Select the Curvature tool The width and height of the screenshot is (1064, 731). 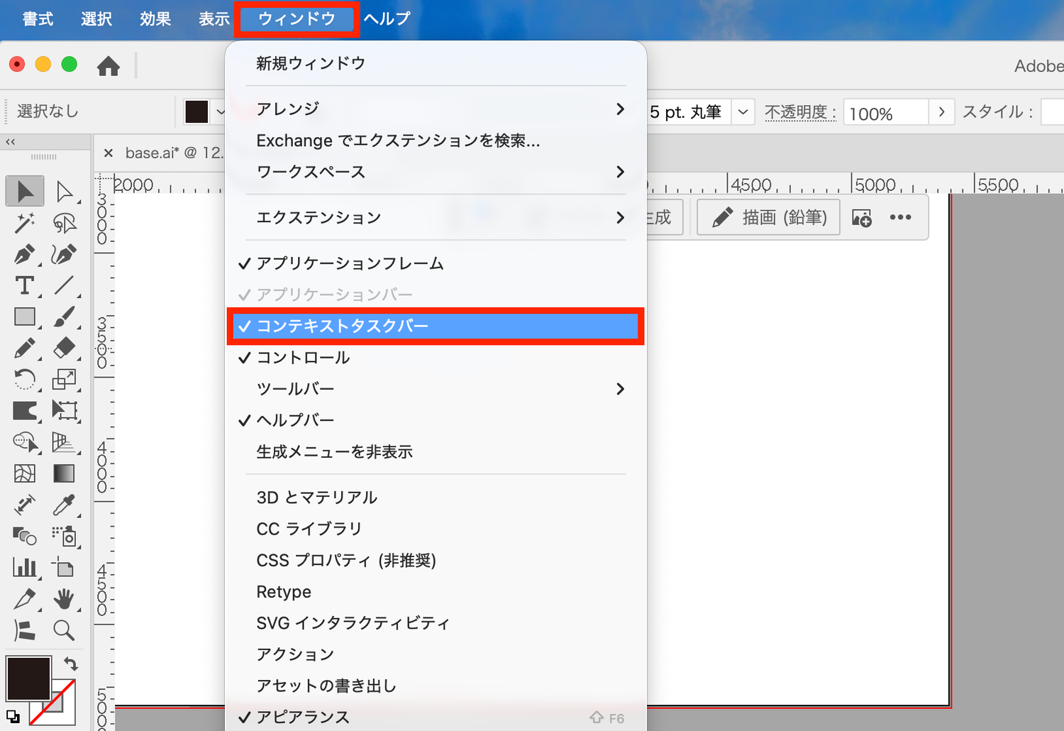[65, 254]
